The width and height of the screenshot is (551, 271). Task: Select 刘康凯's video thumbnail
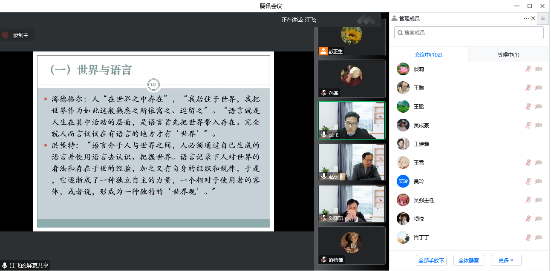point(352,203)
